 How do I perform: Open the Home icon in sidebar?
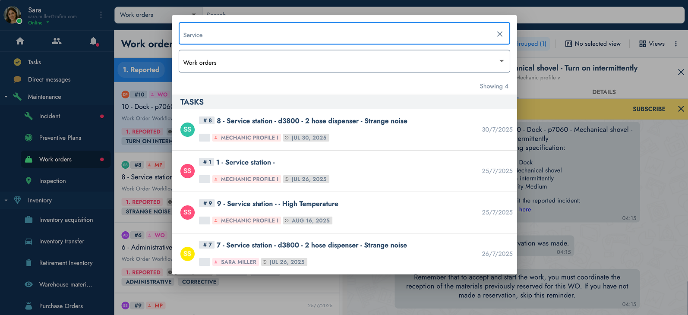pyautogui.click(x=20, y=41)
